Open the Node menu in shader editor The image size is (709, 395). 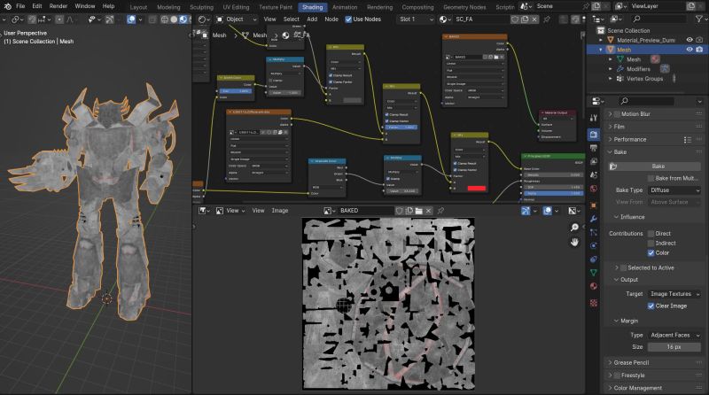pos(331,19)
